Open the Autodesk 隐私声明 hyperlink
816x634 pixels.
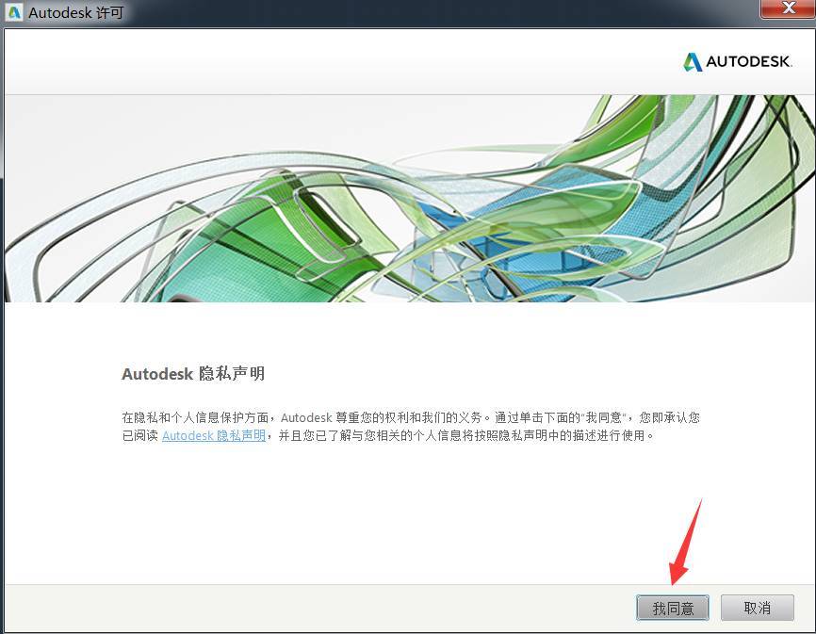pos(212,435)
